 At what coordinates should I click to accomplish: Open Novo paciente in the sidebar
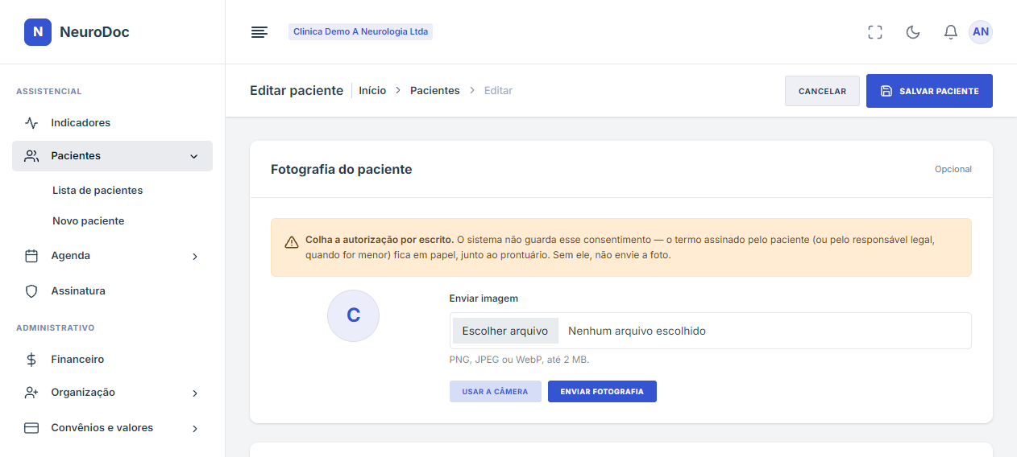[x=89, y=220]
